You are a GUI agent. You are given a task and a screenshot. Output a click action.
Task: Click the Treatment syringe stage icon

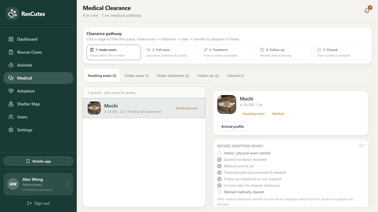(x=205, y=50)
